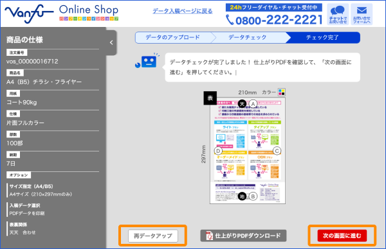Open the mail inquiry form icon
This screenshot has width=386, height=249.
tap(362, 14)
